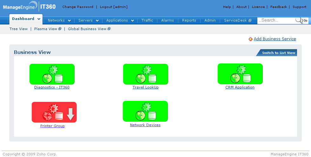The height and width of the screenshot is (157, 311).
Task: Click the Switch to List View button
Action: coord(277,53)
